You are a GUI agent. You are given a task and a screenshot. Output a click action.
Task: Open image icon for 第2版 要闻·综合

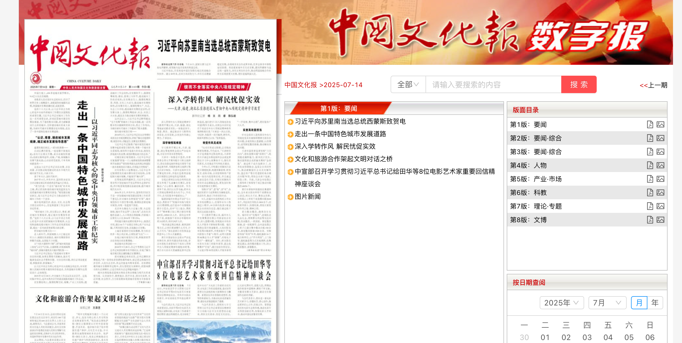point(660,138)
